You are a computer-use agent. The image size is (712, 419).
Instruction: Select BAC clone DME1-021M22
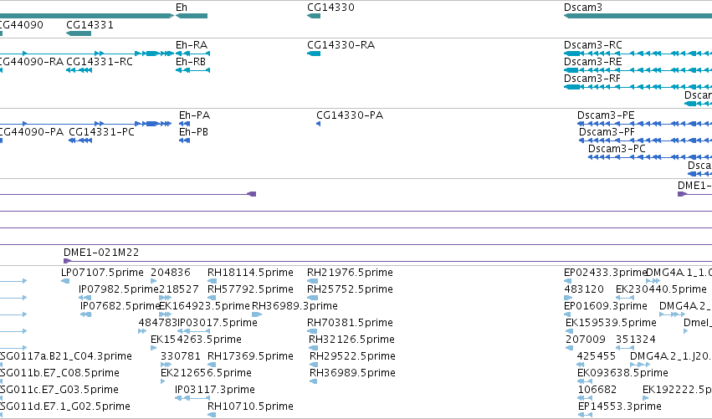coord(387,261)
